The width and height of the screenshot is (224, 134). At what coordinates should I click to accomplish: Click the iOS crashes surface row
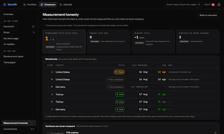(131, 133)
